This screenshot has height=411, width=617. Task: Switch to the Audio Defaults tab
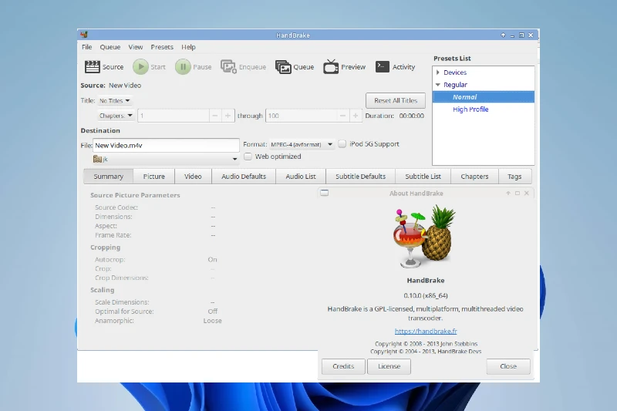244,177
